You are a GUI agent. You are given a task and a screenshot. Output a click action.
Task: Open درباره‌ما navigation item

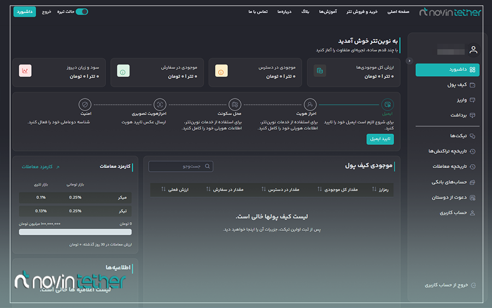pos(284,11)
